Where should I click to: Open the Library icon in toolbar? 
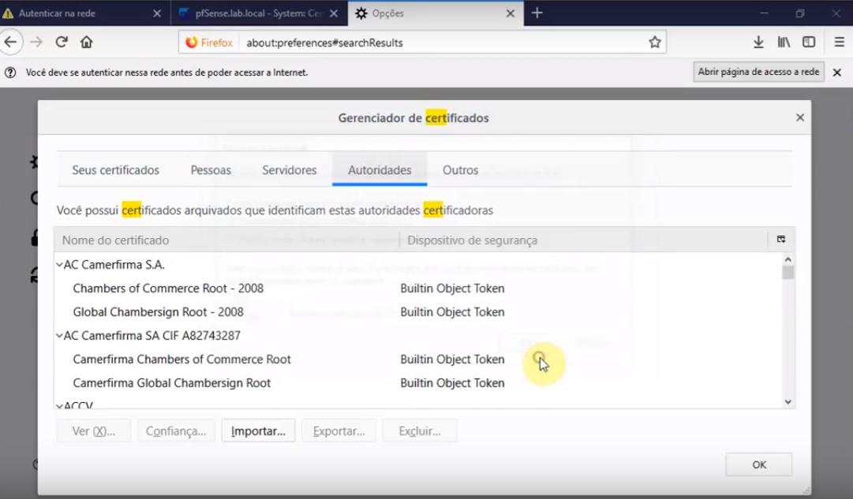(x=784, y=43)
